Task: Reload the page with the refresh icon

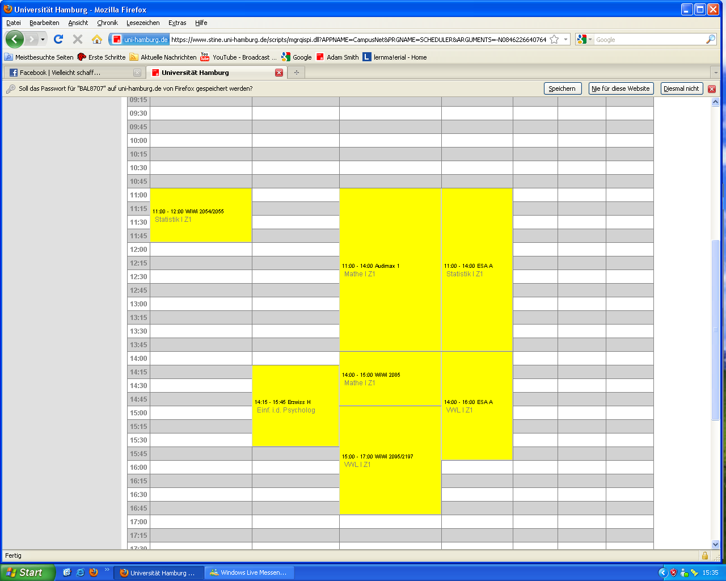Action: pyautogui.click(x=58, y=39)
